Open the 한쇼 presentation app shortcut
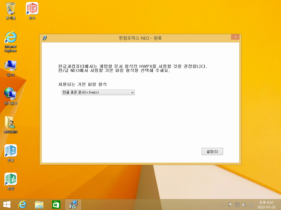The width and height of the screenshot is (281, 210). pos(32,11)
